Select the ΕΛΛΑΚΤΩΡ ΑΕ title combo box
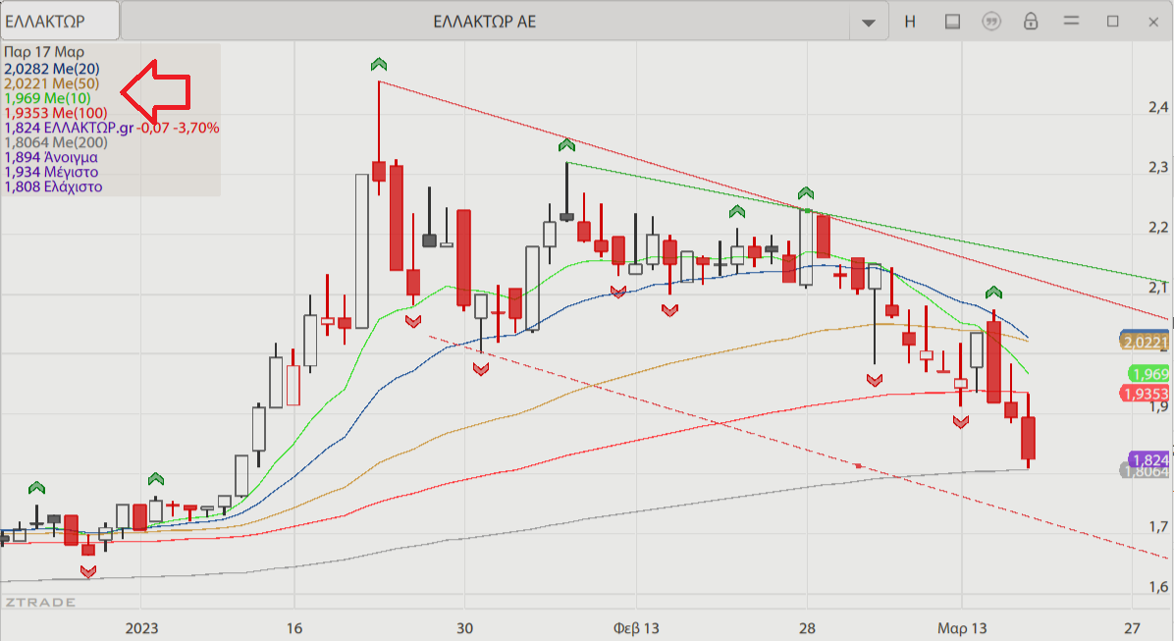This screenshot has width=1174, height=641. pos(485,21)
